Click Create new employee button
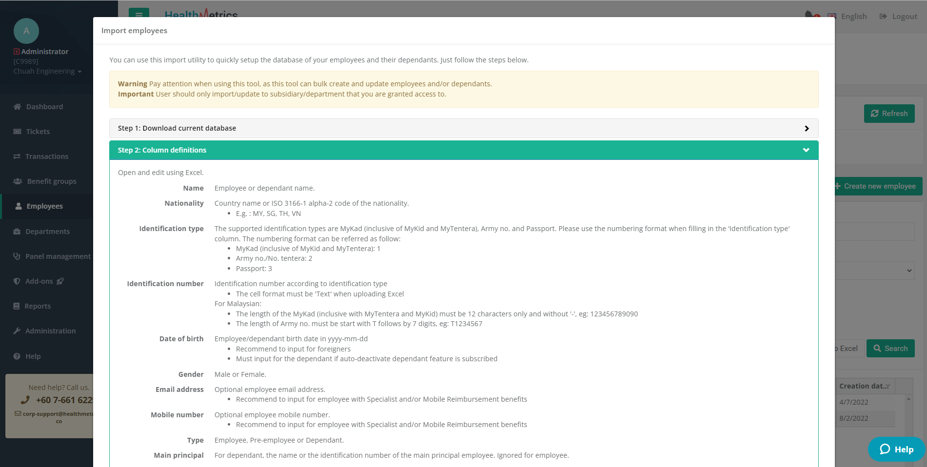The image size is (927, 467). coord(879,186)
